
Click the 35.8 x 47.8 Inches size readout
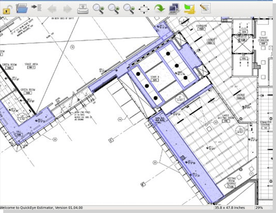click(229, 208)
